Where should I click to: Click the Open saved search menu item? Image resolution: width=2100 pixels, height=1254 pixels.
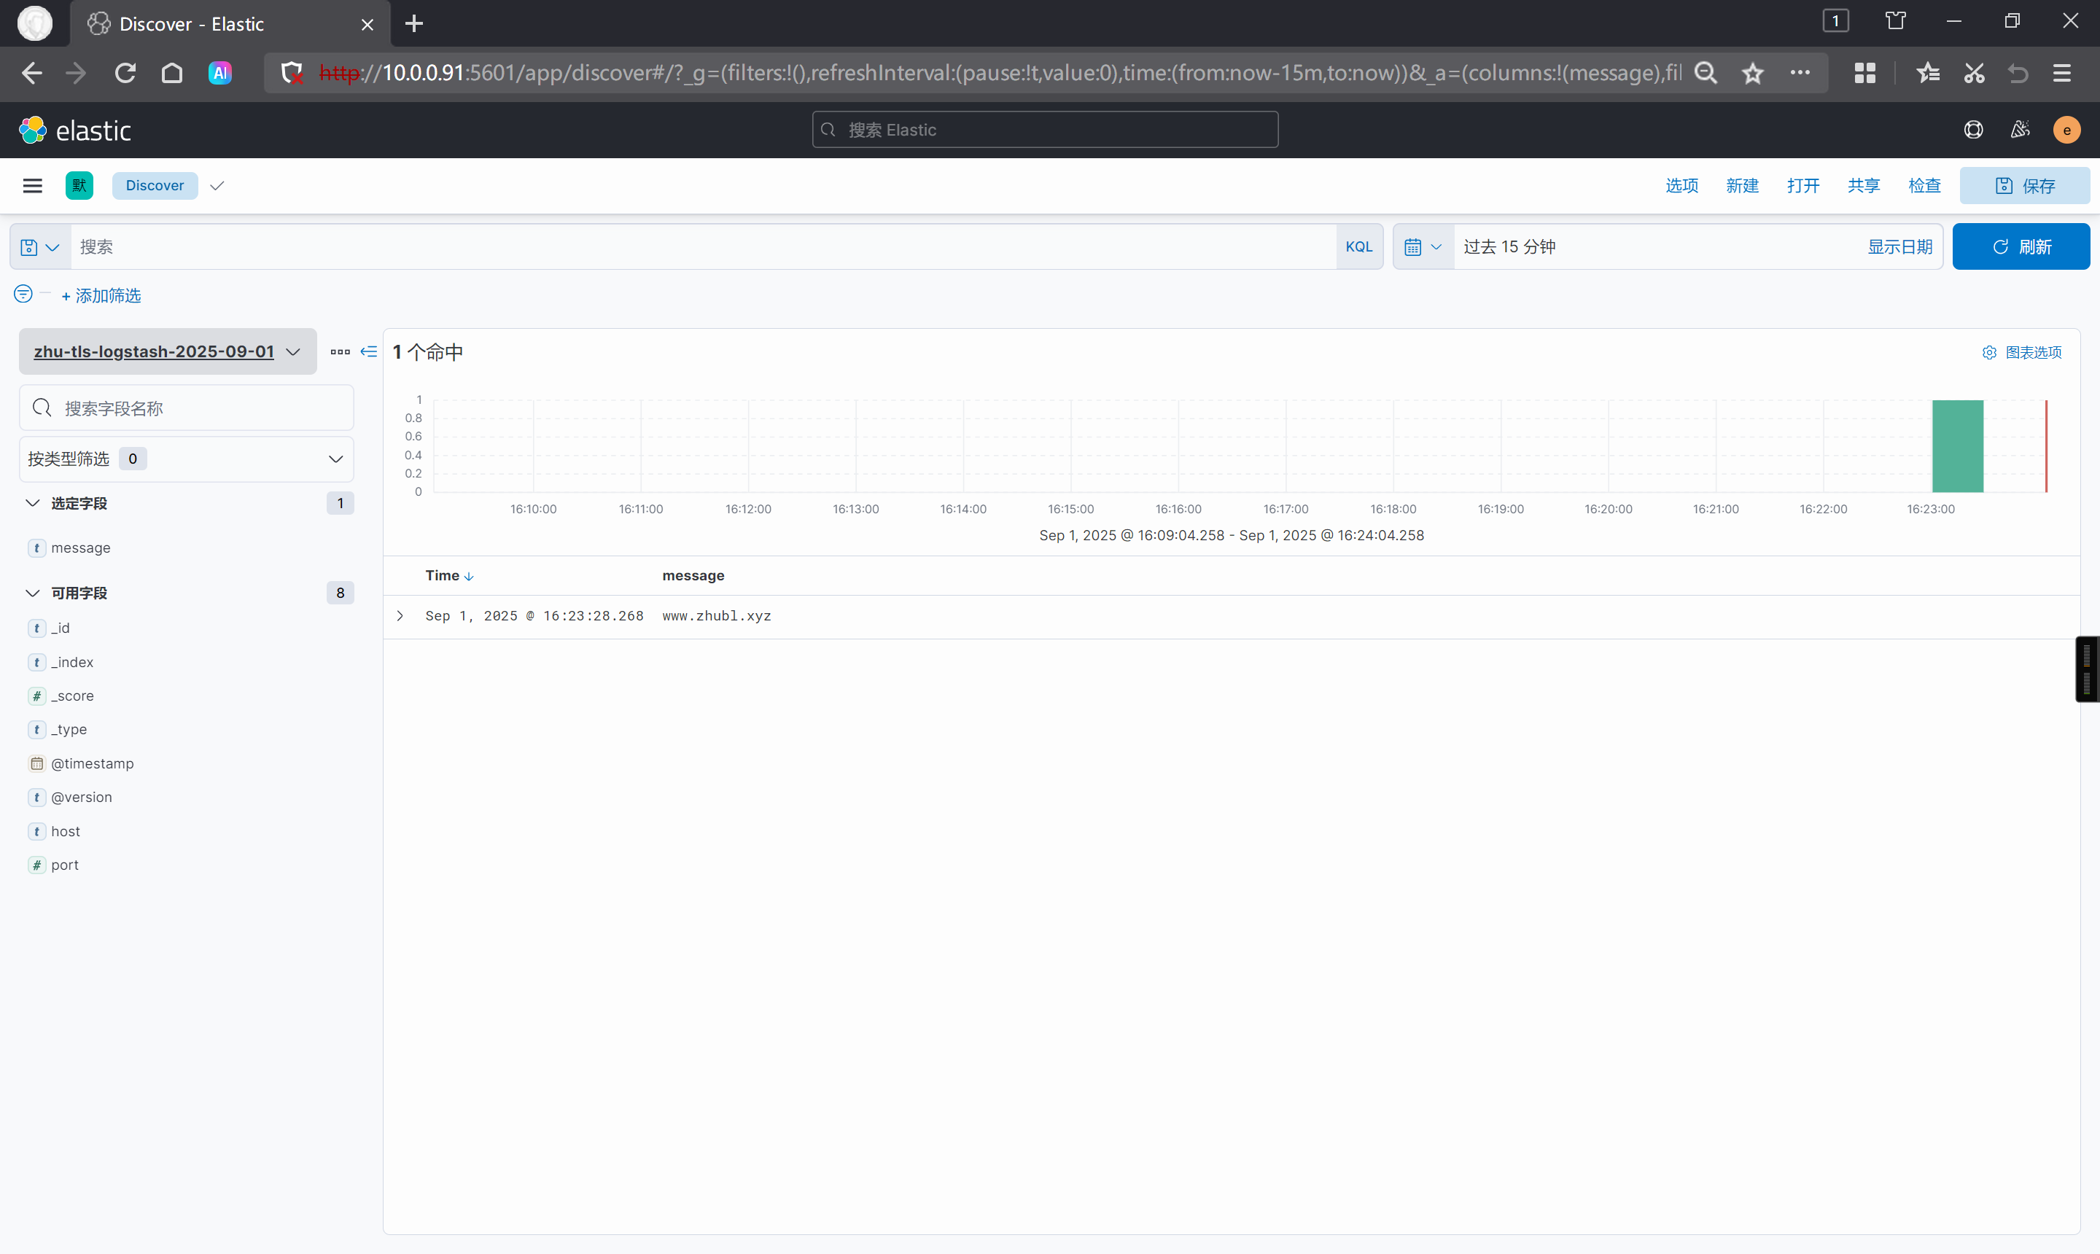coord(1803,185)
